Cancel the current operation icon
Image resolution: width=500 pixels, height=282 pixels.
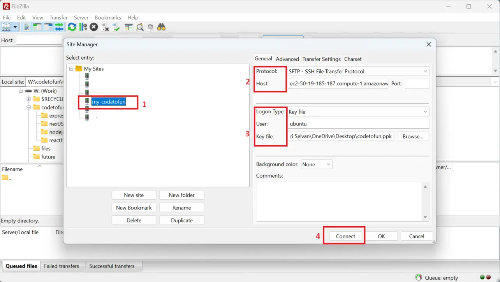[94, 27]
